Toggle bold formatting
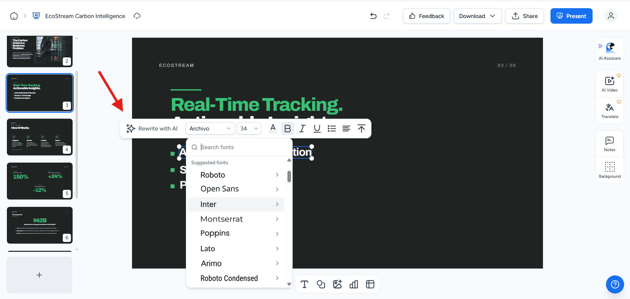This screenshot has width=630, height=299. point(287,129)
